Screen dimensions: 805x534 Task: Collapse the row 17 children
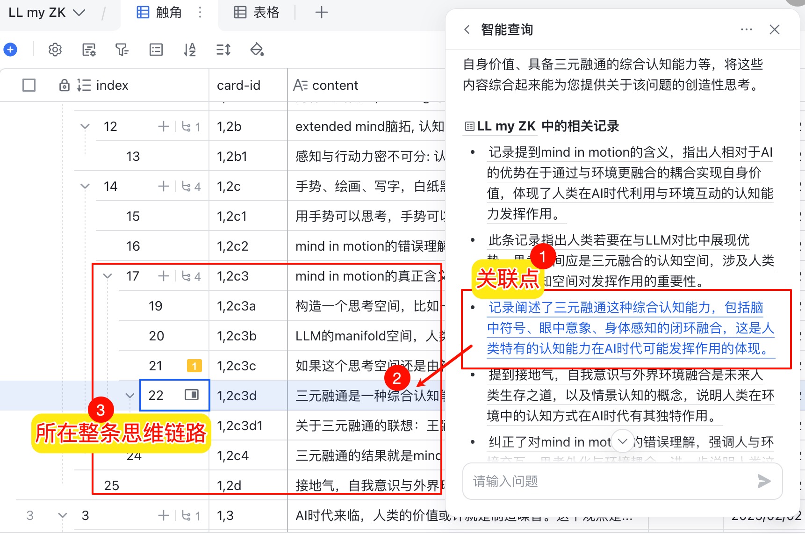pos(108,276)
